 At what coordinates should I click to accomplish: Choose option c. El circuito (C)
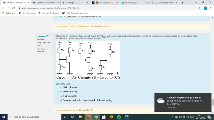point(58,96)
